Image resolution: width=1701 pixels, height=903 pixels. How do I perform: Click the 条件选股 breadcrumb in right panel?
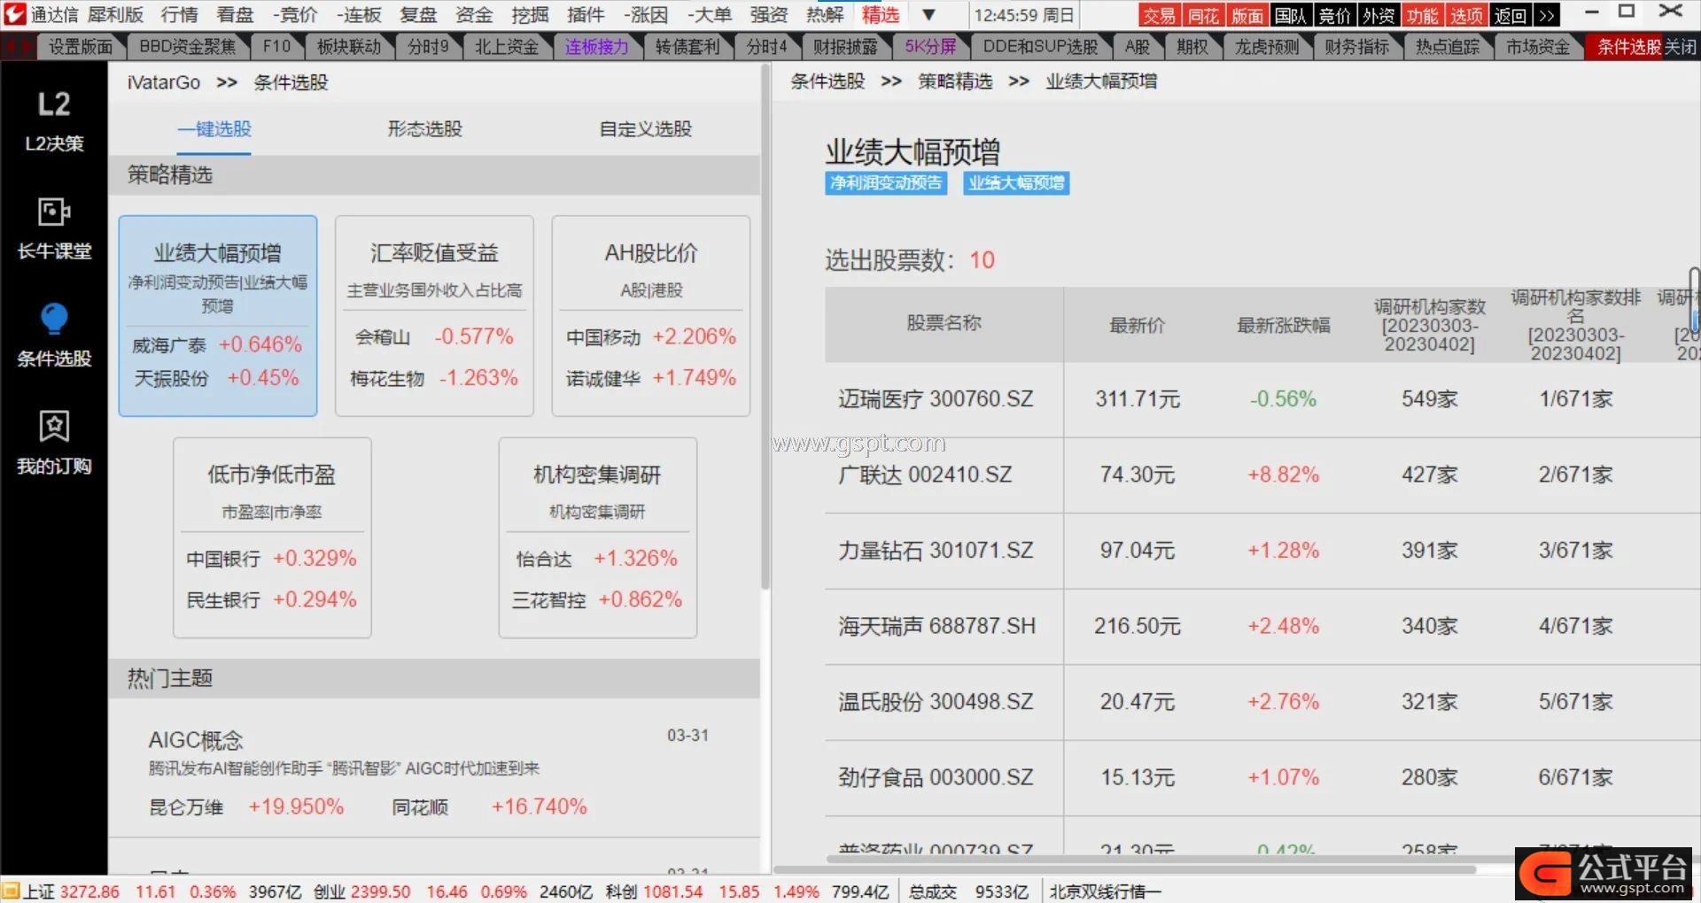point(827,81)
